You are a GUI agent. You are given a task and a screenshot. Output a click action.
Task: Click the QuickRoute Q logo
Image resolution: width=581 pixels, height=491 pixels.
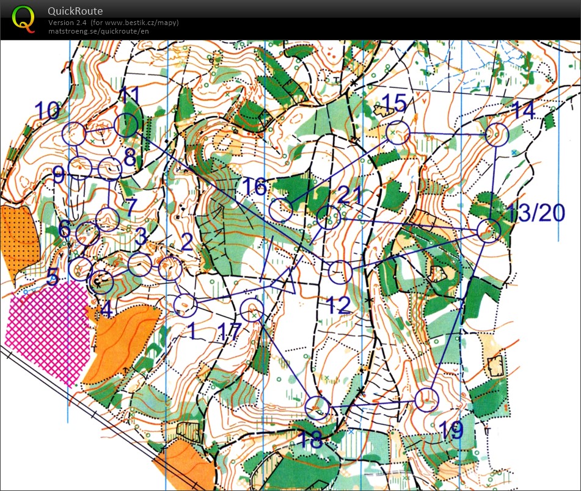(23, 20)
